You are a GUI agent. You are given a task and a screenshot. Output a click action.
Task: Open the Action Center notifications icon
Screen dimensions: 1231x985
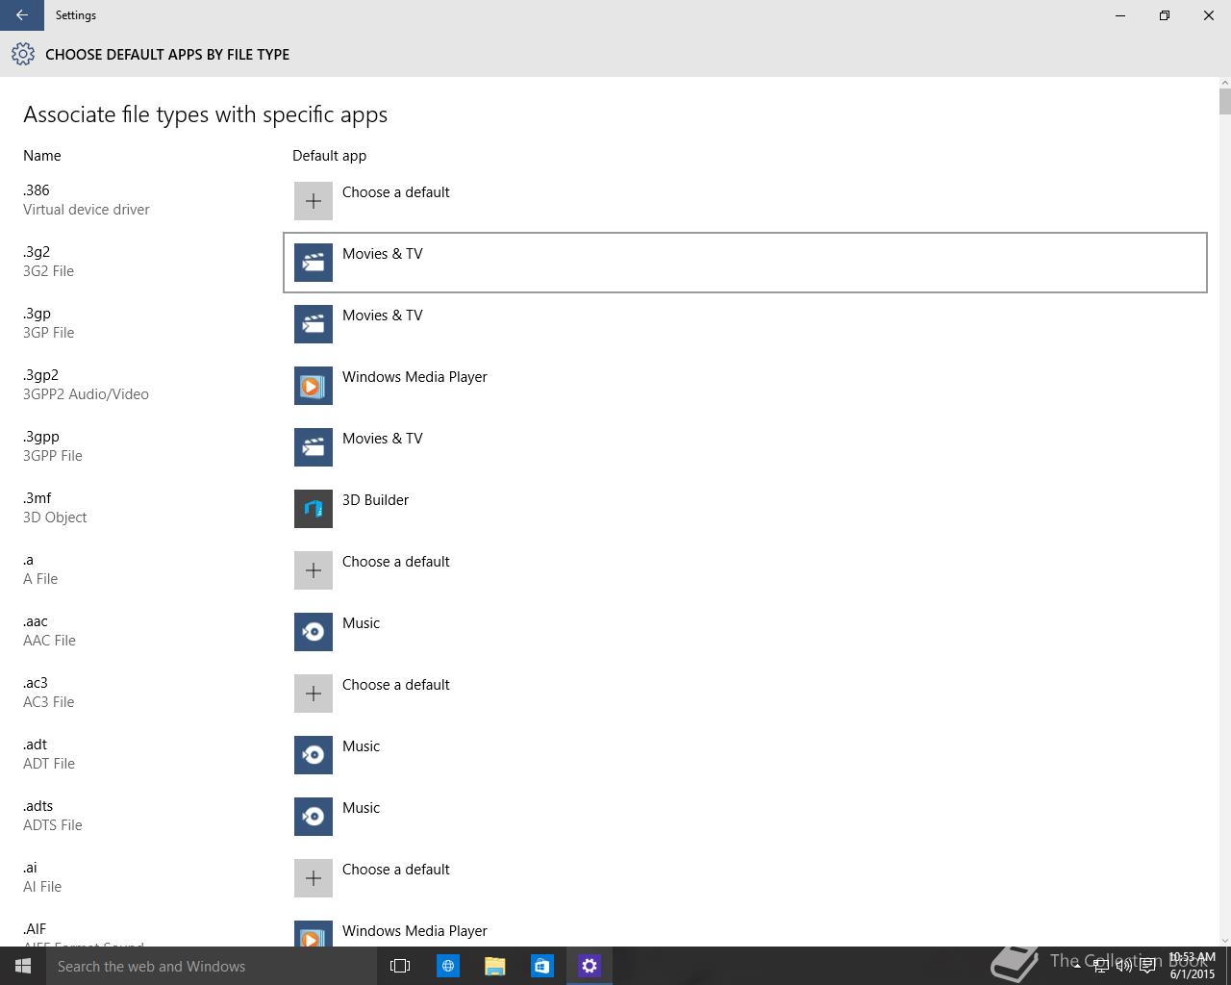tap(1147, 966)
